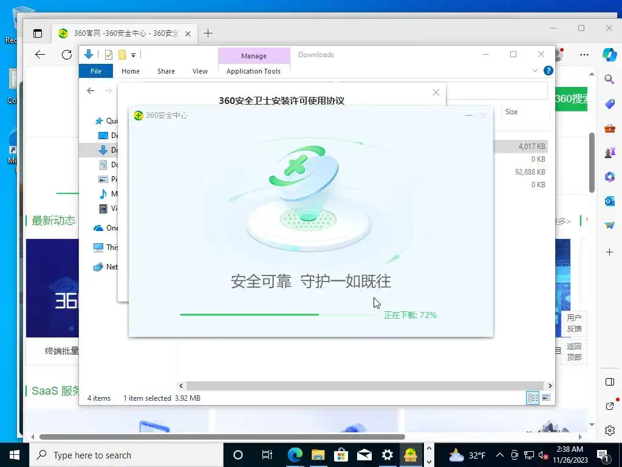
Task: Switch Explorer to details view icon
Action: pos(532,398)
